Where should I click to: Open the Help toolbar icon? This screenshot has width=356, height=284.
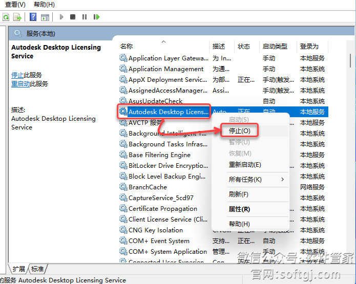click(33, 17)
